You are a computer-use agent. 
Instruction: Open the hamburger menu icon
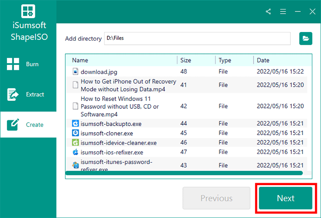[x=283, y=11]
